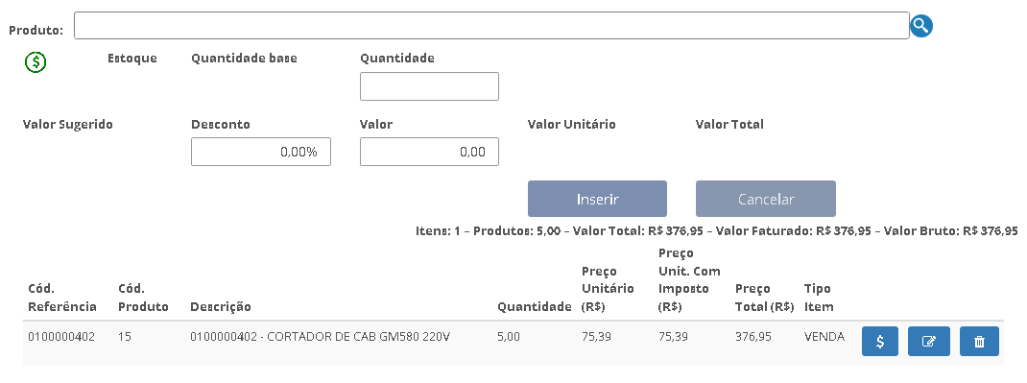The width and height of the screenshot is (1027, 383).
Task: Delete the item with the trash icon
Action: coord(979,341)
